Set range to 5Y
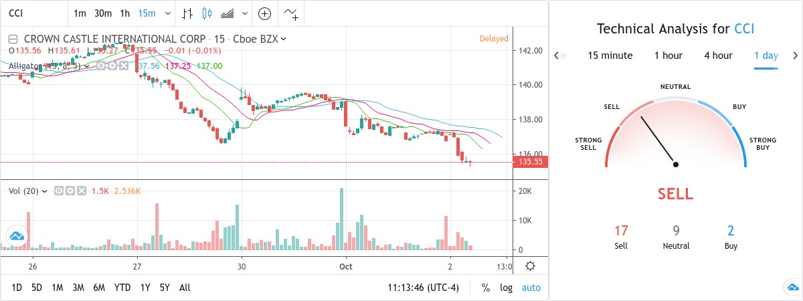The height and width of the screenshot is (301, 803). [x=165, y=288]
